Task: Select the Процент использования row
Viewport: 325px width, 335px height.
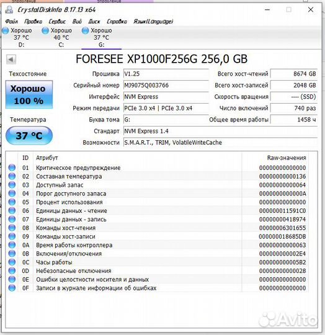Action: click(158, 202)
